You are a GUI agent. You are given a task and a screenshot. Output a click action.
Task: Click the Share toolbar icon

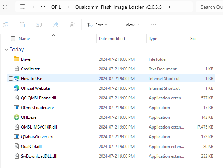pos(55,25)
